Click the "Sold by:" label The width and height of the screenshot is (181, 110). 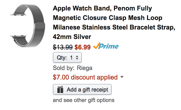64,68
